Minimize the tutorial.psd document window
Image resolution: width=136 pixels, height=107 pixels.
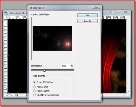[113, 12]
